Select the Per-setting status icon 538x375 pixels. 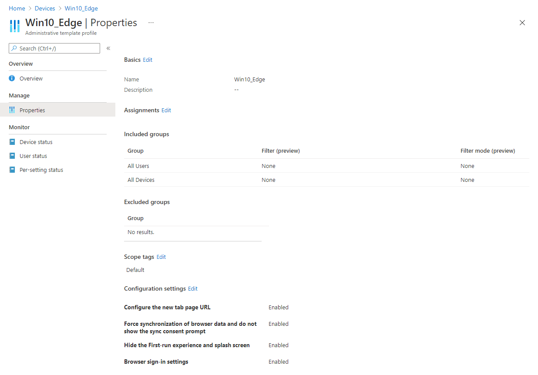tap(11, 169)
